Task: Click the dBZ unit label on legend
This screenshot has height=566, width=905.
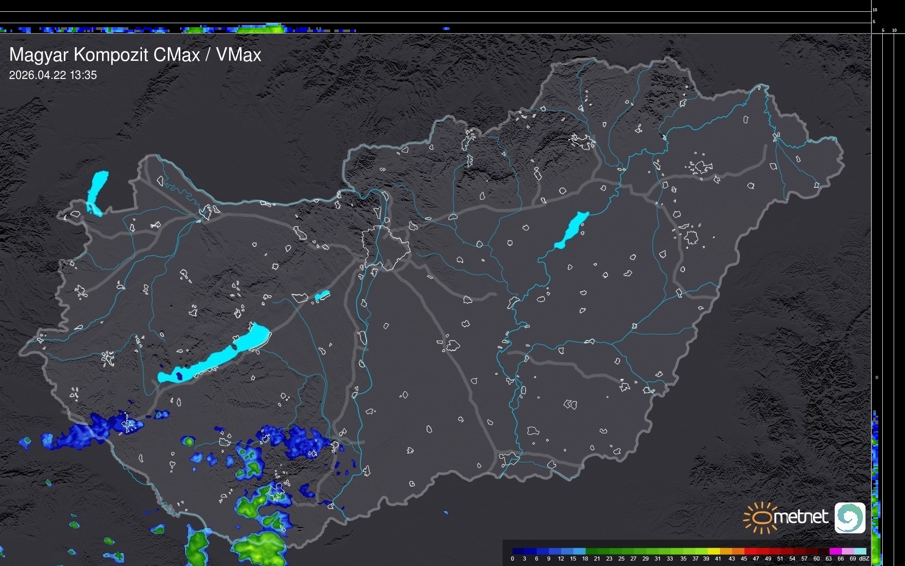Action: tap(864, 559)
